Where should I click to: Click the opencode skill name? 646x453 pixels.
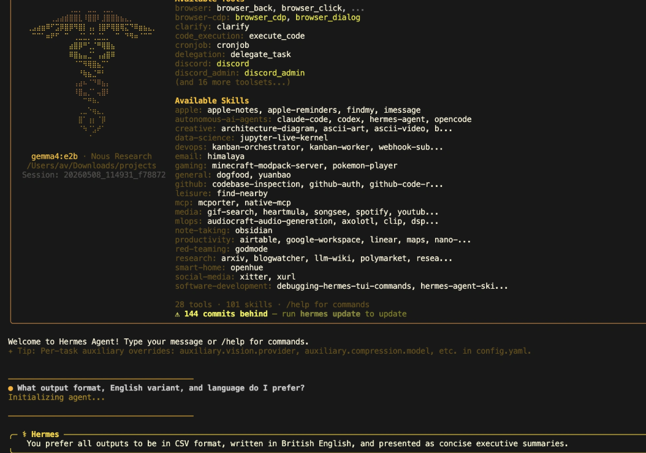(x=453, y=119)
